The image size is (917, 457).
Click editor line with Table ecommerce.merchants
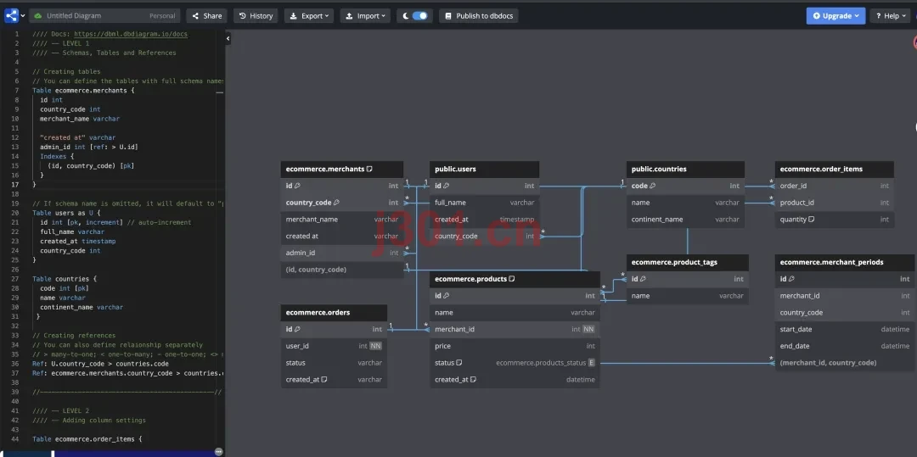coord(83,91)
